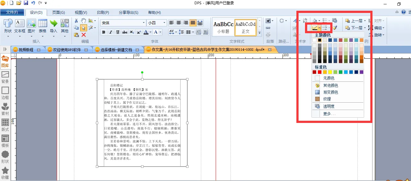Click the save icon in title bar

tap(26, 3)
